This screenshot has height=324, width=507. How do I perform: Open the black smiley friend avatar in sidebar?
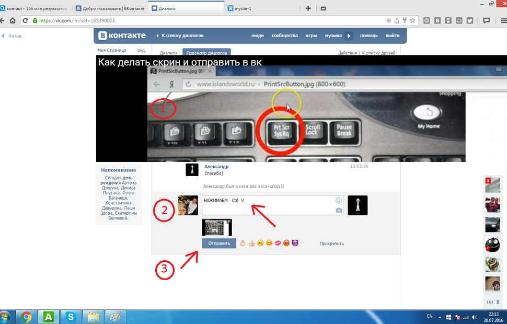click(492, 245)
